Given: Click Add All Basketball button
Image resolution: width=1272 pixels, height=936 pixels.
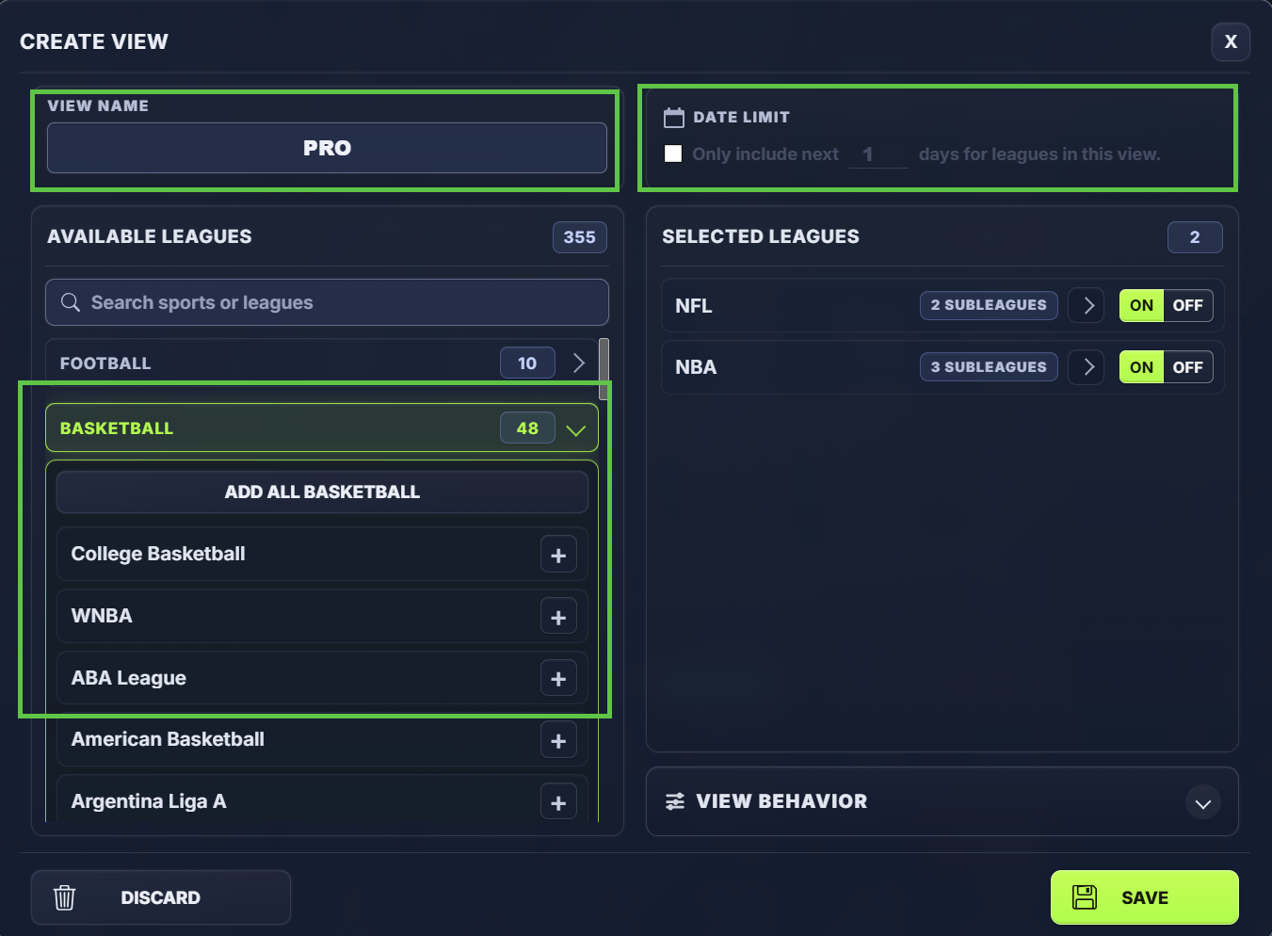Looking at the screenshot, I should click(x=322, y=492).
